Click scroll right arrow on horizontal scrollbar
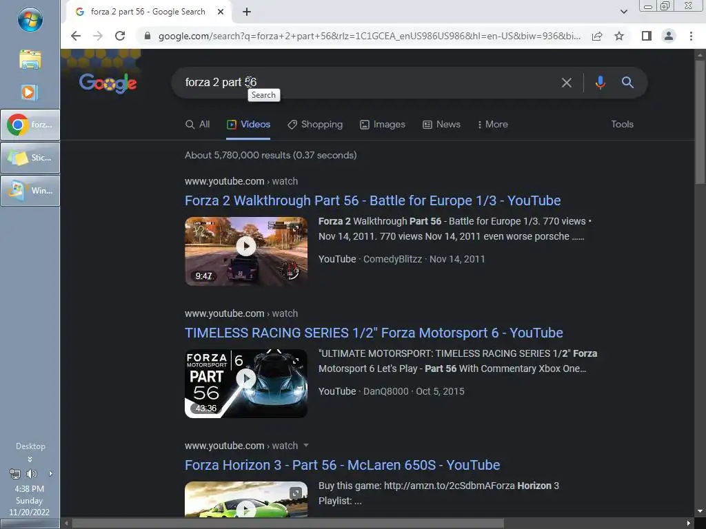This screenshot has height=529, width=706. pyautogui.click(x=689, y=523)
